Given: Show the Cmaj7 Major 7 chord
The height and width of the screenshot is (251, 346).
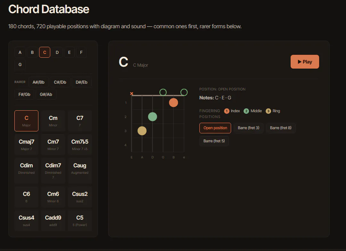Looking at the screenshot, I should [x=27, y=145].
